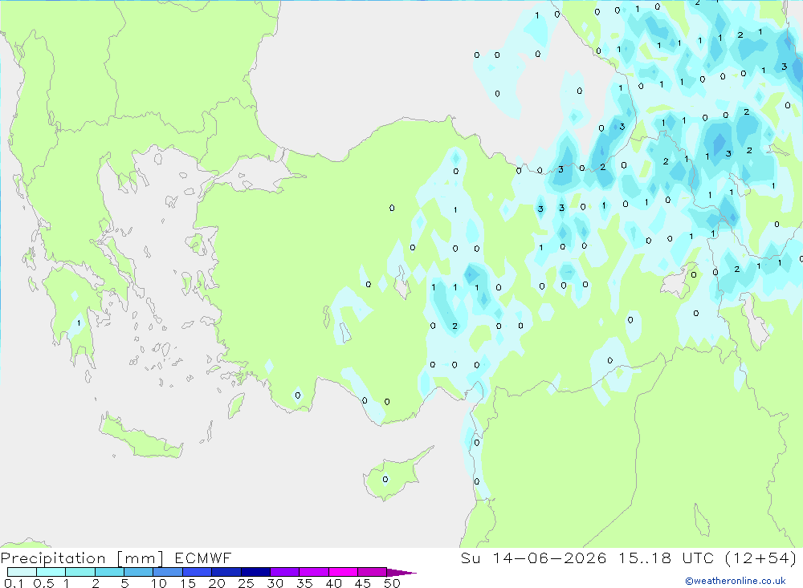803x588 pixels.
Task: Click the Crete island on the map
Action: click(141, 436)
